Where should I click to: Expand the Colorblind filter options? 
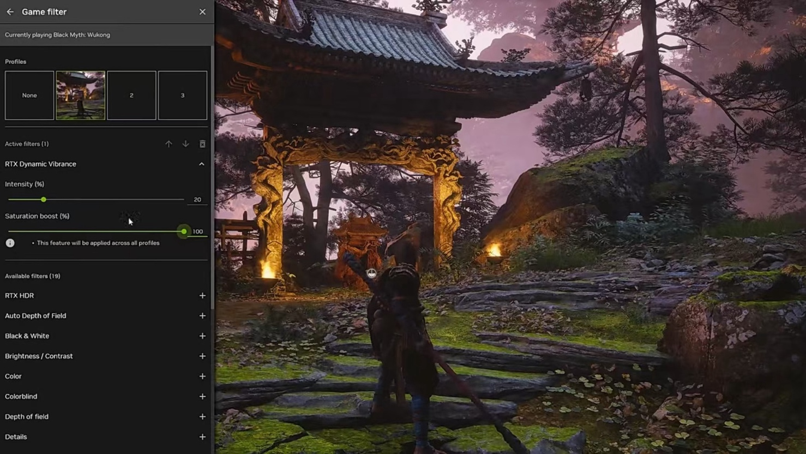pyautogui.click(x=202, y=396)
